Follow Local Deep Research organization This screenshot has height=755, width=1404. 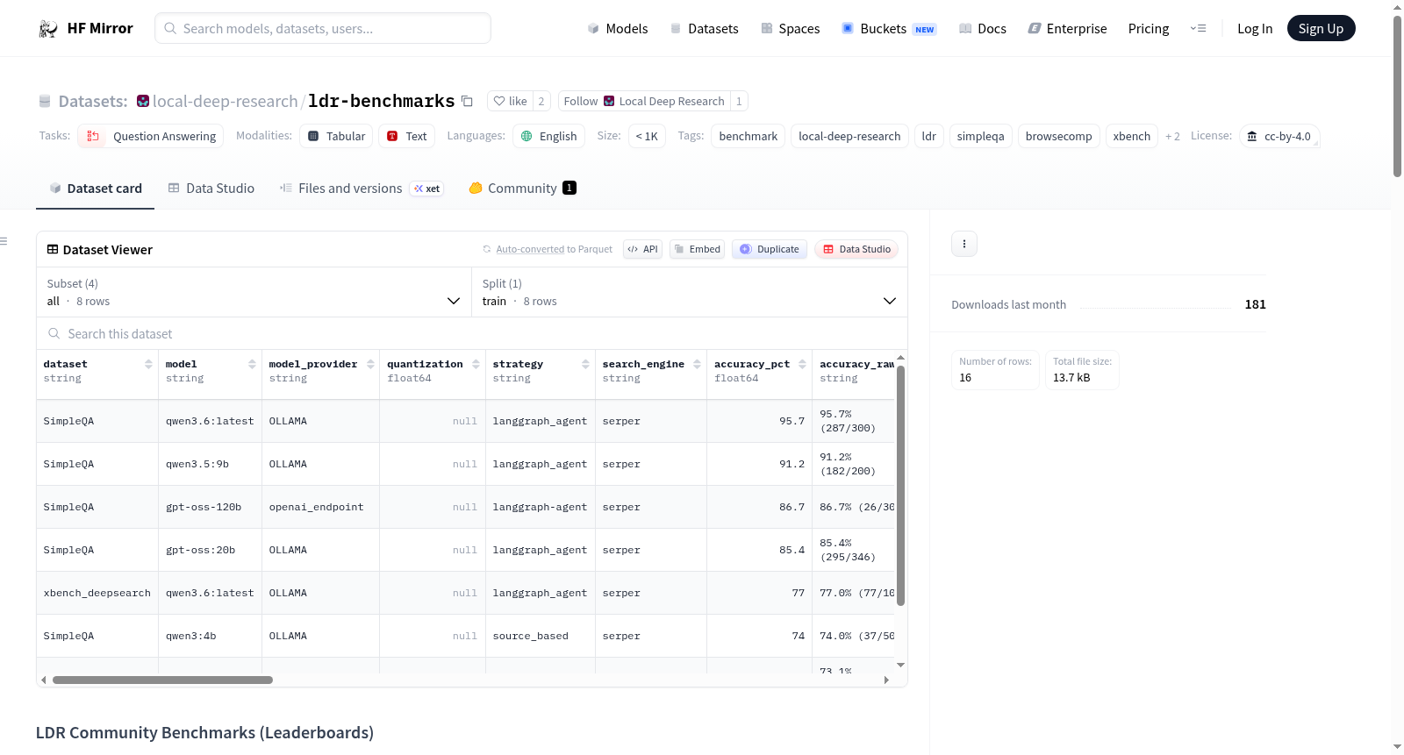coord(644,101)
